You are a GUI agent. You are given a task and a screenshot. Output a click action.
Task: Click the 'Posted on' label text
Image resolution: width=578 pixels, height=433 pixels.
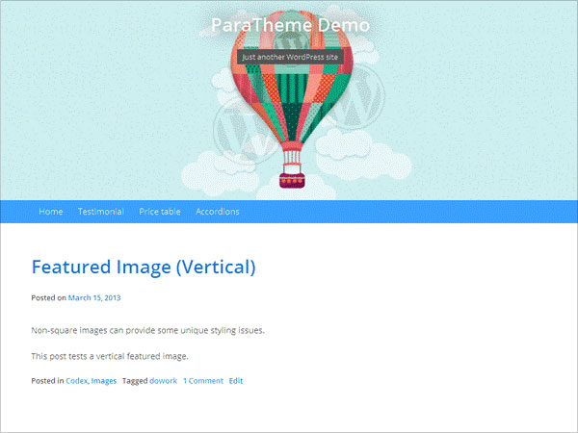[x=49, y=298]
